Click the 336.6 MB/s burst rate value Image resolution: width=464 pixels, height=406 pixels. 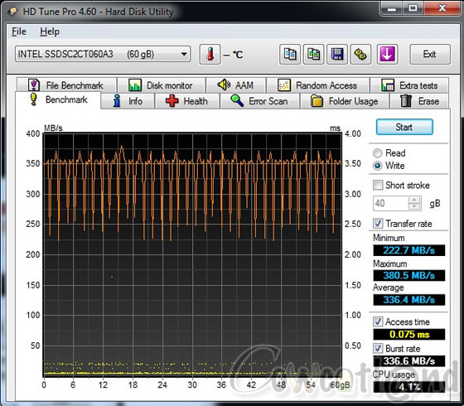(409, 361)
